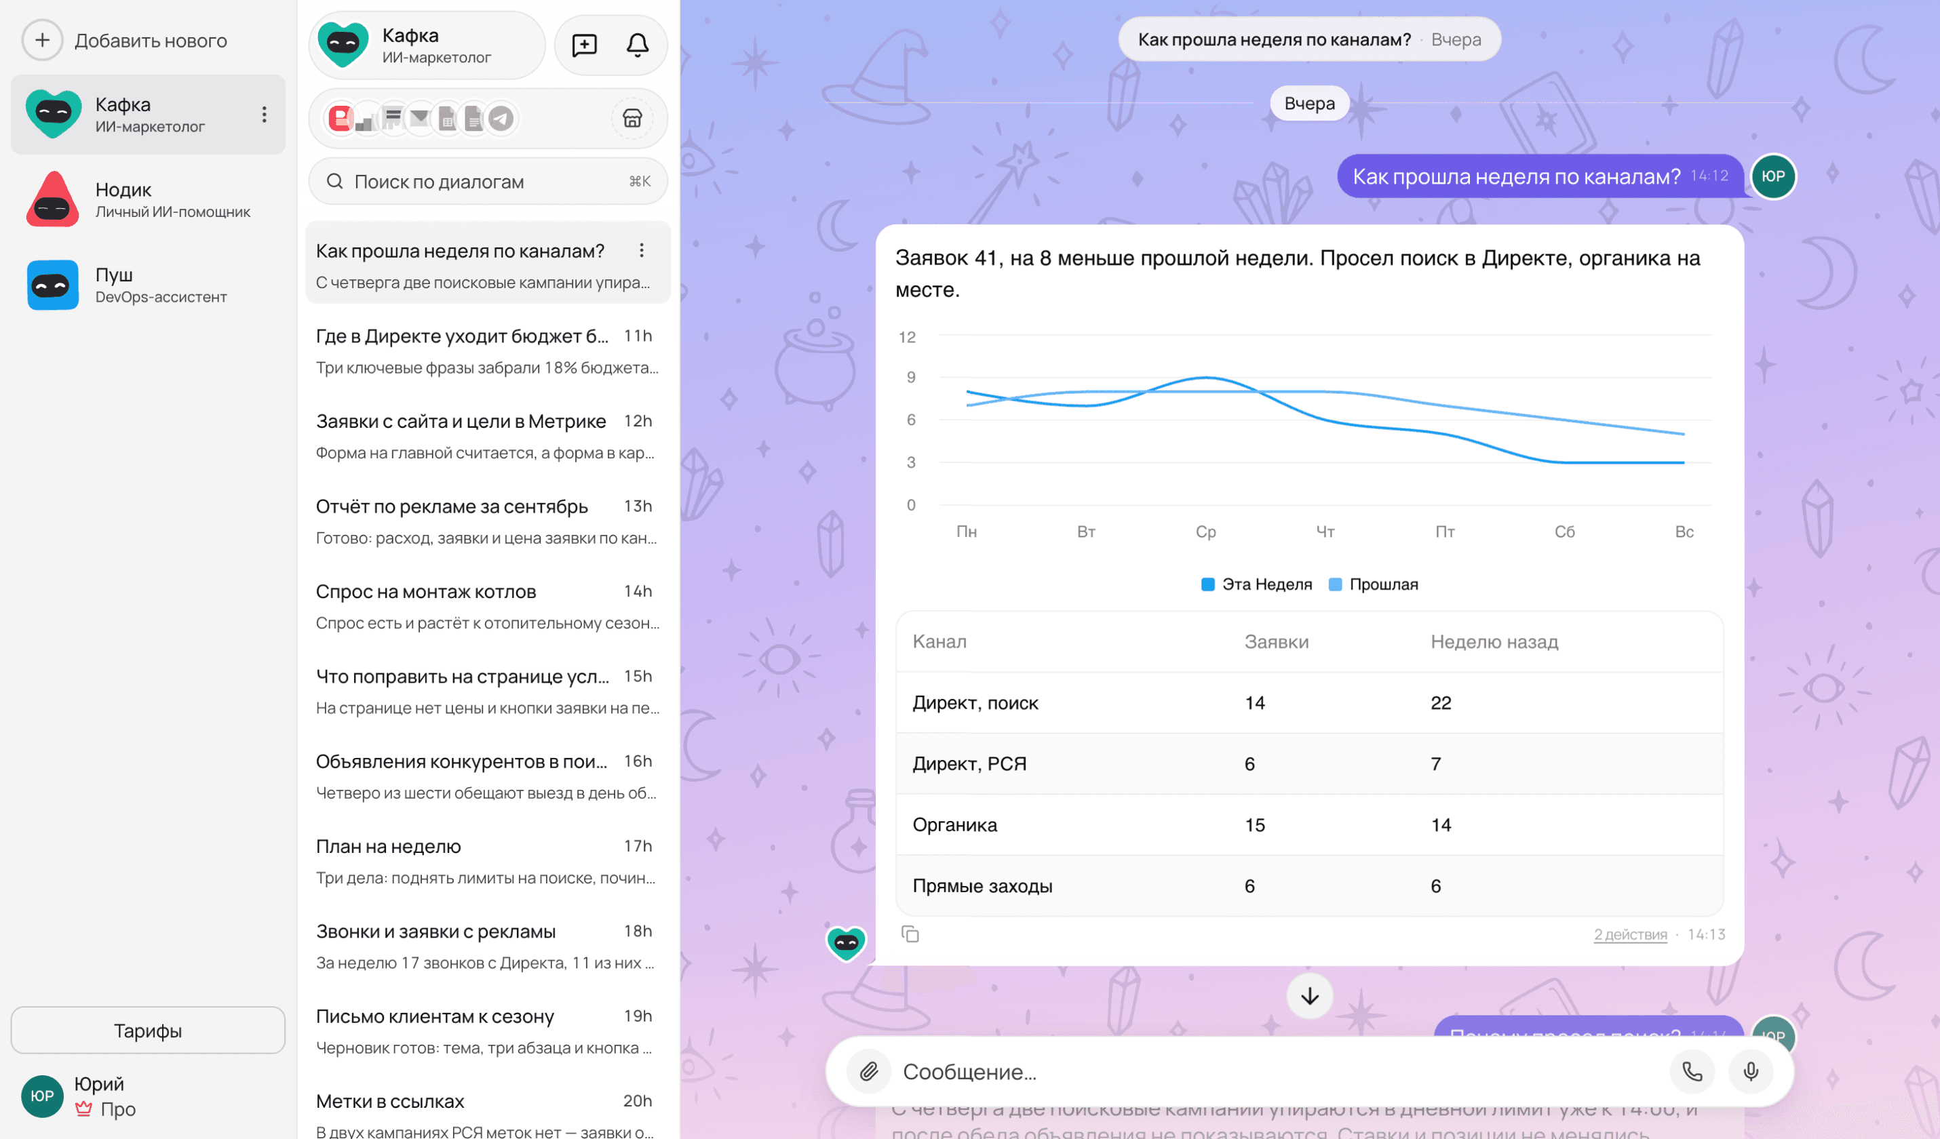Click the plus icon to add new assistant
Image resolution: width=1940 pixels, height=1139 pixels.
42,40
